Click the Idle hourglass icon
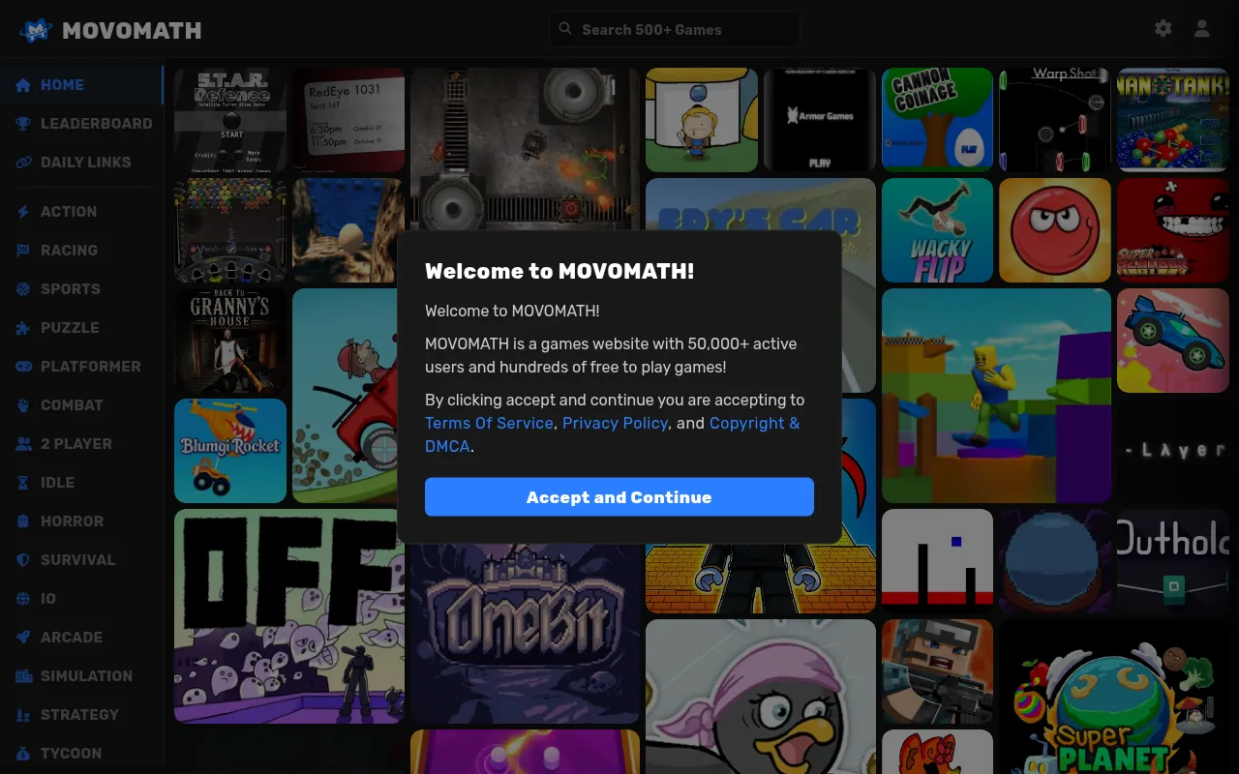 coord(23,483)
